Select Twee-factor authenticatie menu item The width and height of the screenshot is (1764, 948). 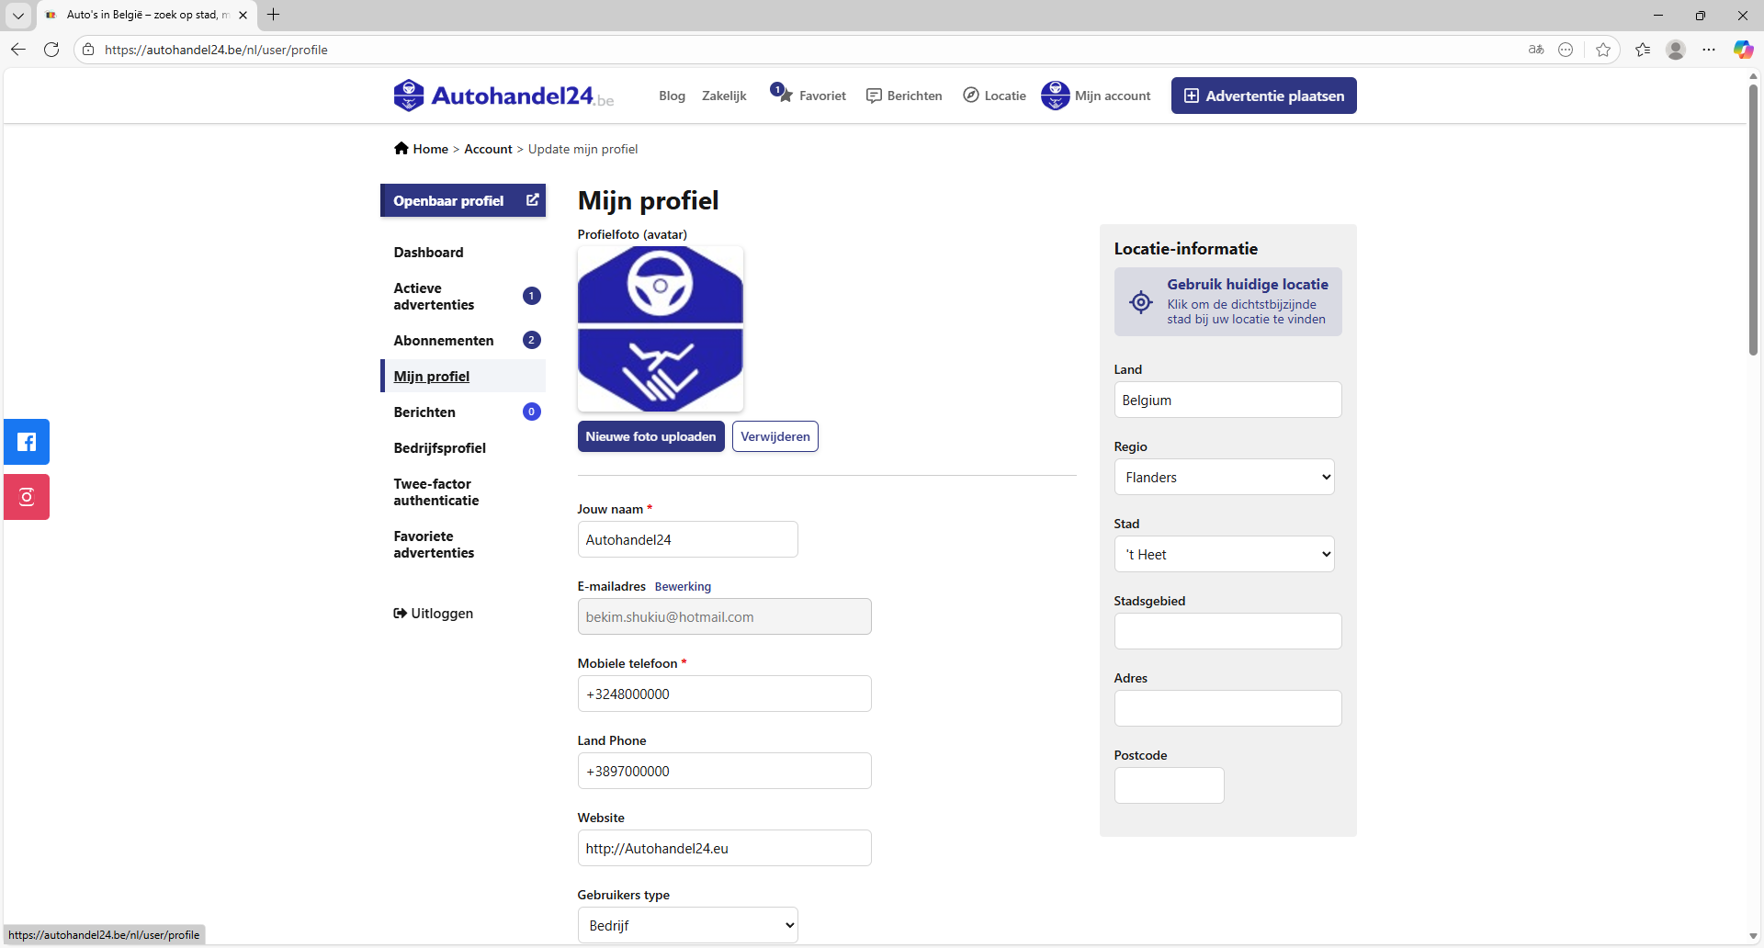point(436,492)
